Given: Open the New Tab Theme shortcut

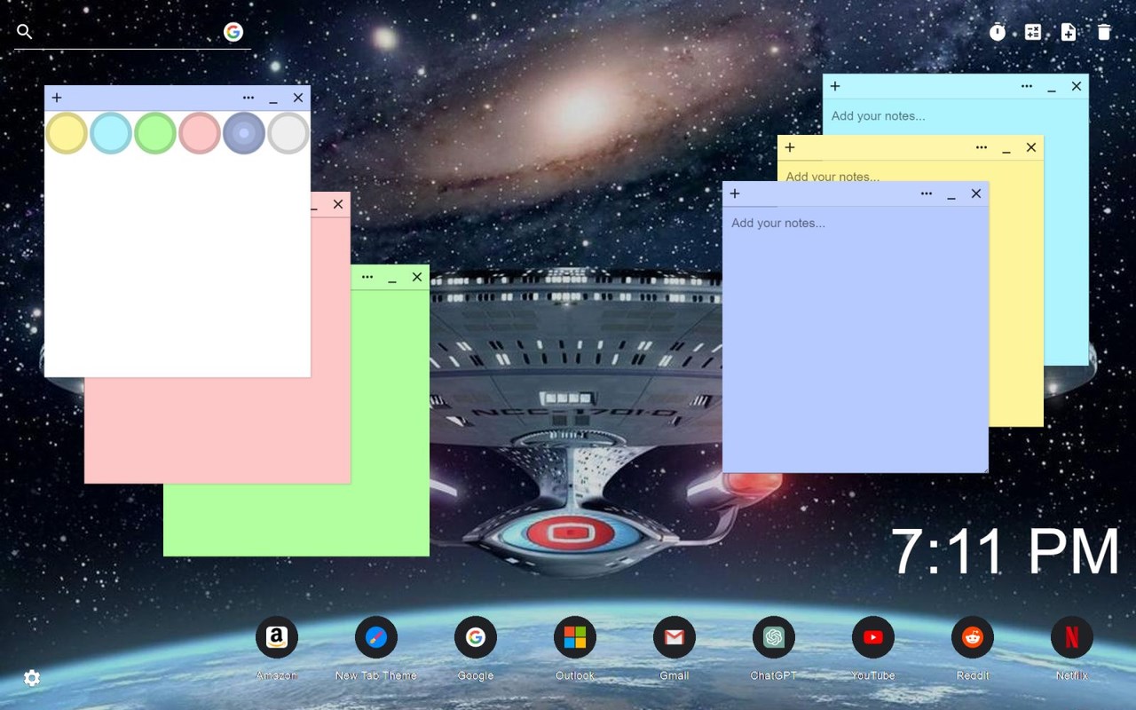Looking at the screenshot, I should coord(376,637).
